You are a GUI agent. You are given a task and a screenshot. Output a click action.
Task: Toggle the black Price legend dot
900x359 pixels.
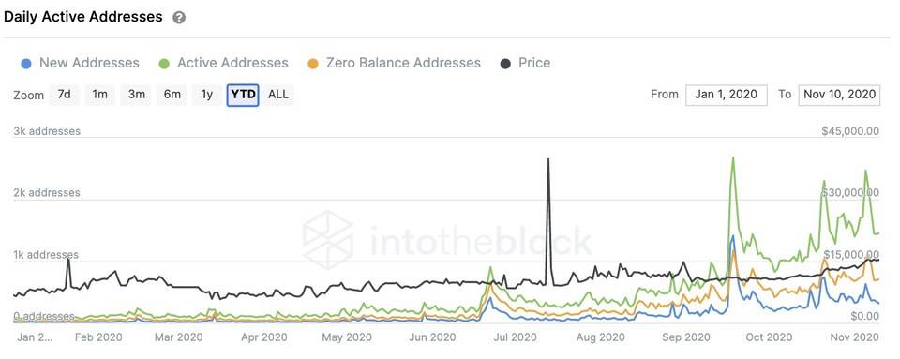[x=505, y=64]
